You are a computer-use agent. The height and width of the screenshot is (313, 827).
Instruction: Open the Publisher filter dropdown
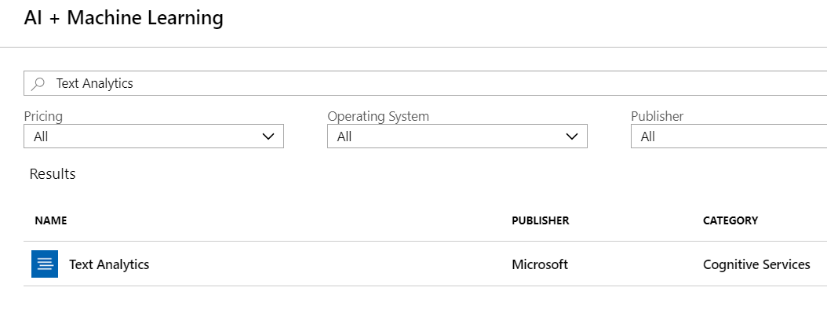point(729,136)
